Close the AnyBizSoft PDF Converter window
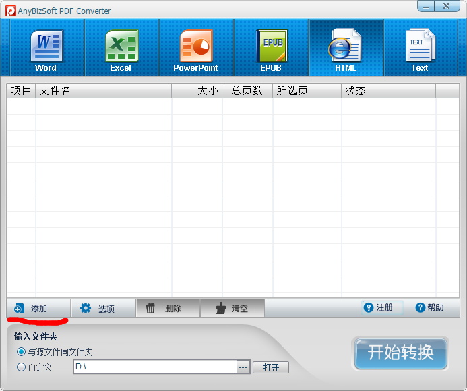The image size is (467, 391). coord(447,6)
